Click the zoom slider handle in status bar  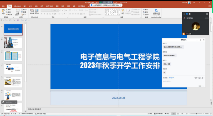[x=197, y=114]
